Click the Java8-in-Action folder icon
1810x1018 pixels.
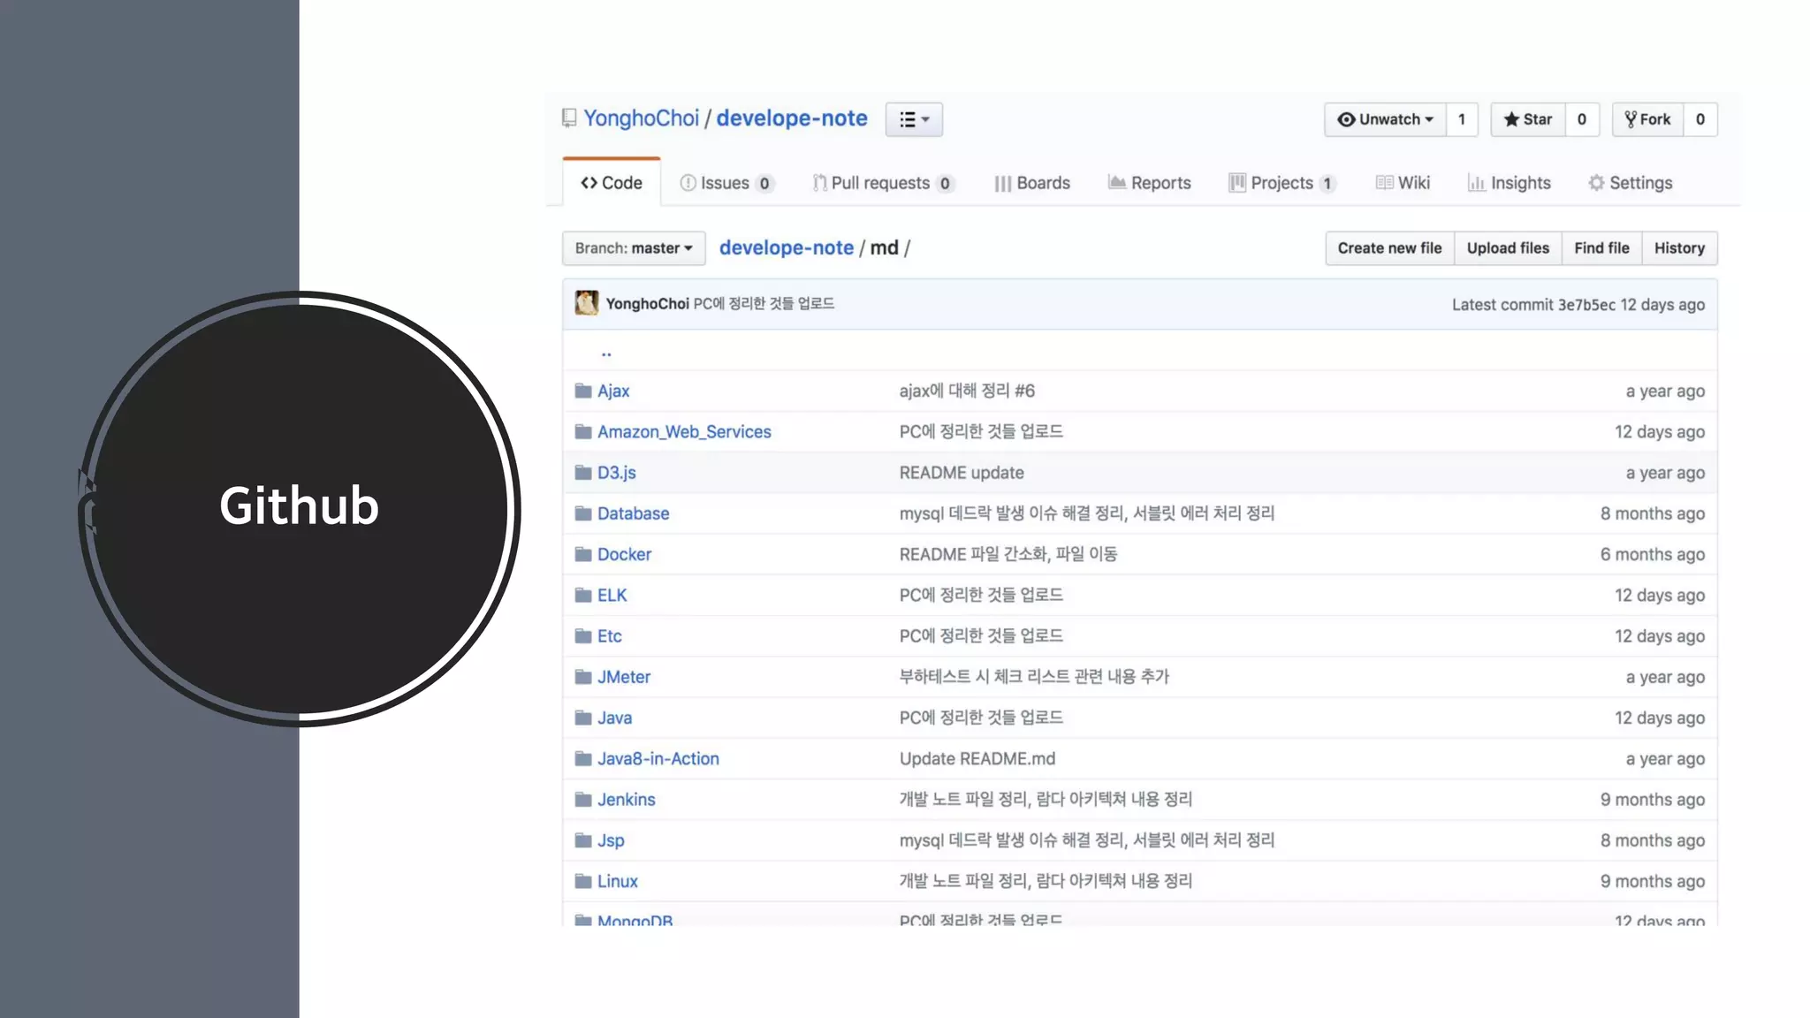583,759
